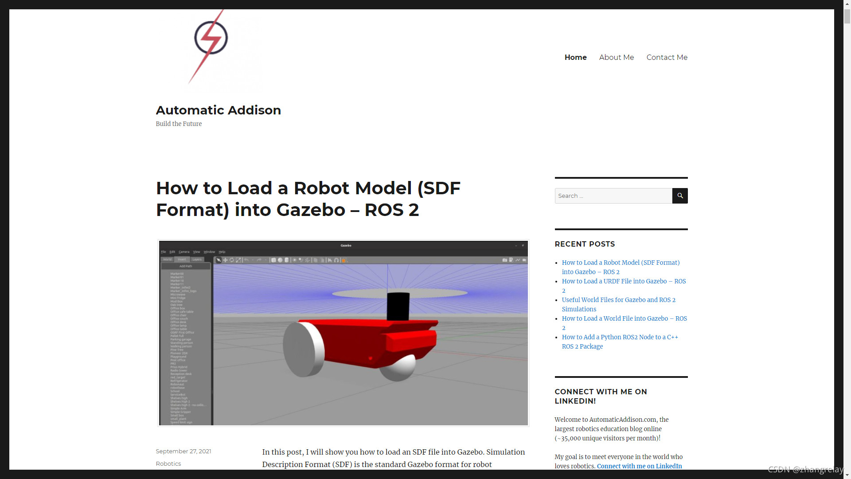Open the Home menu item

pos(575,57)
